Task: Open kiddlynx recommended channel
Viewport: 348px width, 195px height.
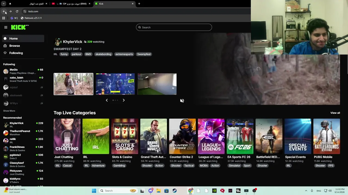Action: tap(23, 180)
